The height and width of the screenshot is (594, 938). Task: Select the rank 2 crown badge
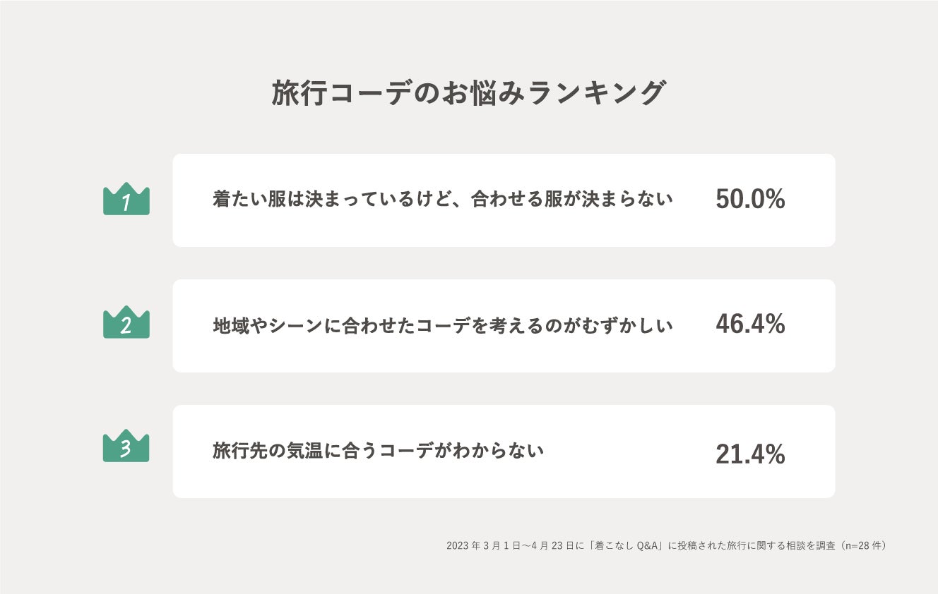pyautogui.click(x=126, y=324)
